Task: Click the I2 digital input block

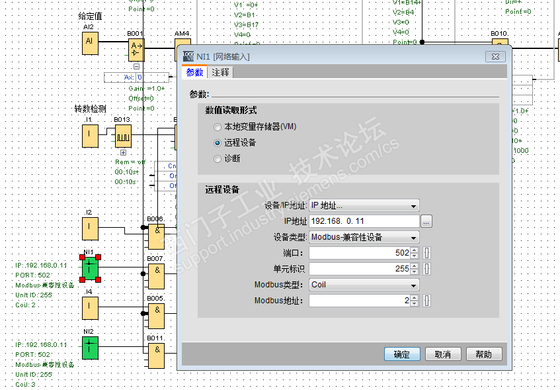Action: pos(90,229)
